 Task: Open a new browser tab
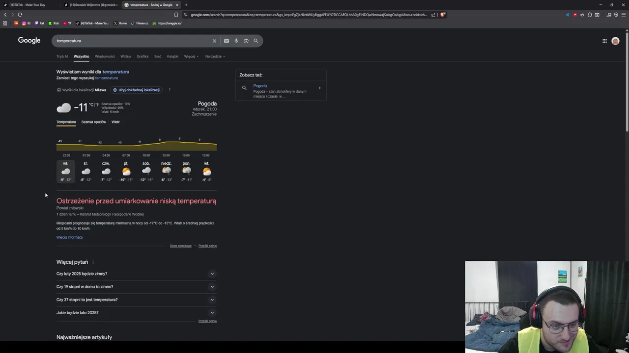pyautogui.click(x=186, y=5)
